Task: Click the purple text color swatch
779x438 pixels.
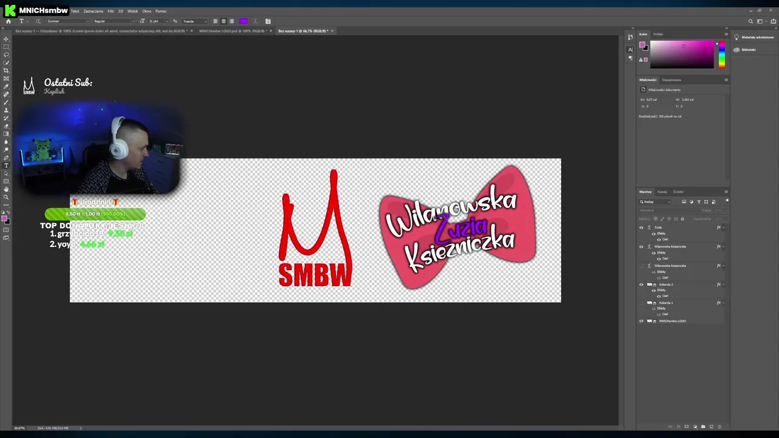Action: tap(243, 21)
